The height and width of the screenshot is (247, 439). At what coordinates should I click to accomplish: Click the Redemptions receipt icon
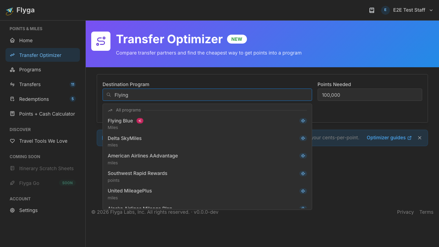(x=12, y=99)
